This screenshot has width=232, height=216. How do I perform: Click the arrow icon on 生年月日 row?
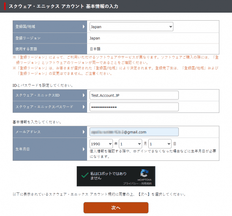pyautogui.click(x=84, y=149)
